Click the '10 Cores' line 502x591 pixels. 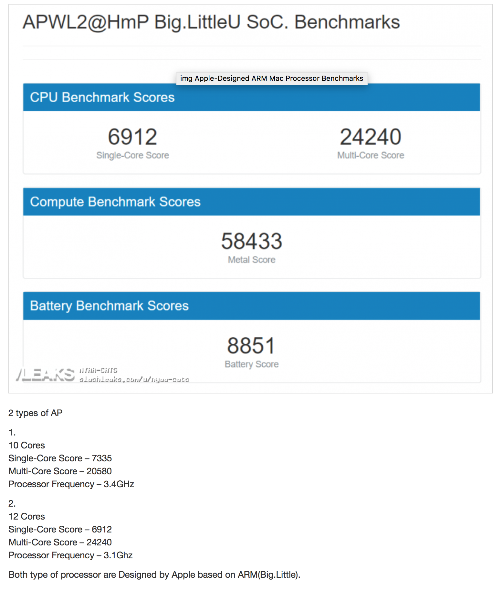pos(27,446)
